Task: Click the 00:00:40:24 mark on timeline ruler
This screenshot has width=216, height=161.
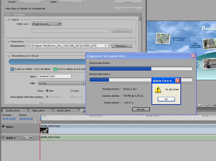Action: pos(153,116)
